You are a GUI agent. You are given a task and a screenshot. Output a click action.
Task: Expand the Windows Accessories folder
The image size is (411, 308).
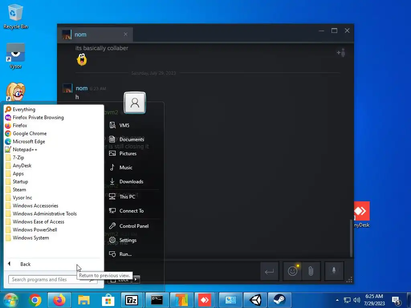tap(54, 206)
